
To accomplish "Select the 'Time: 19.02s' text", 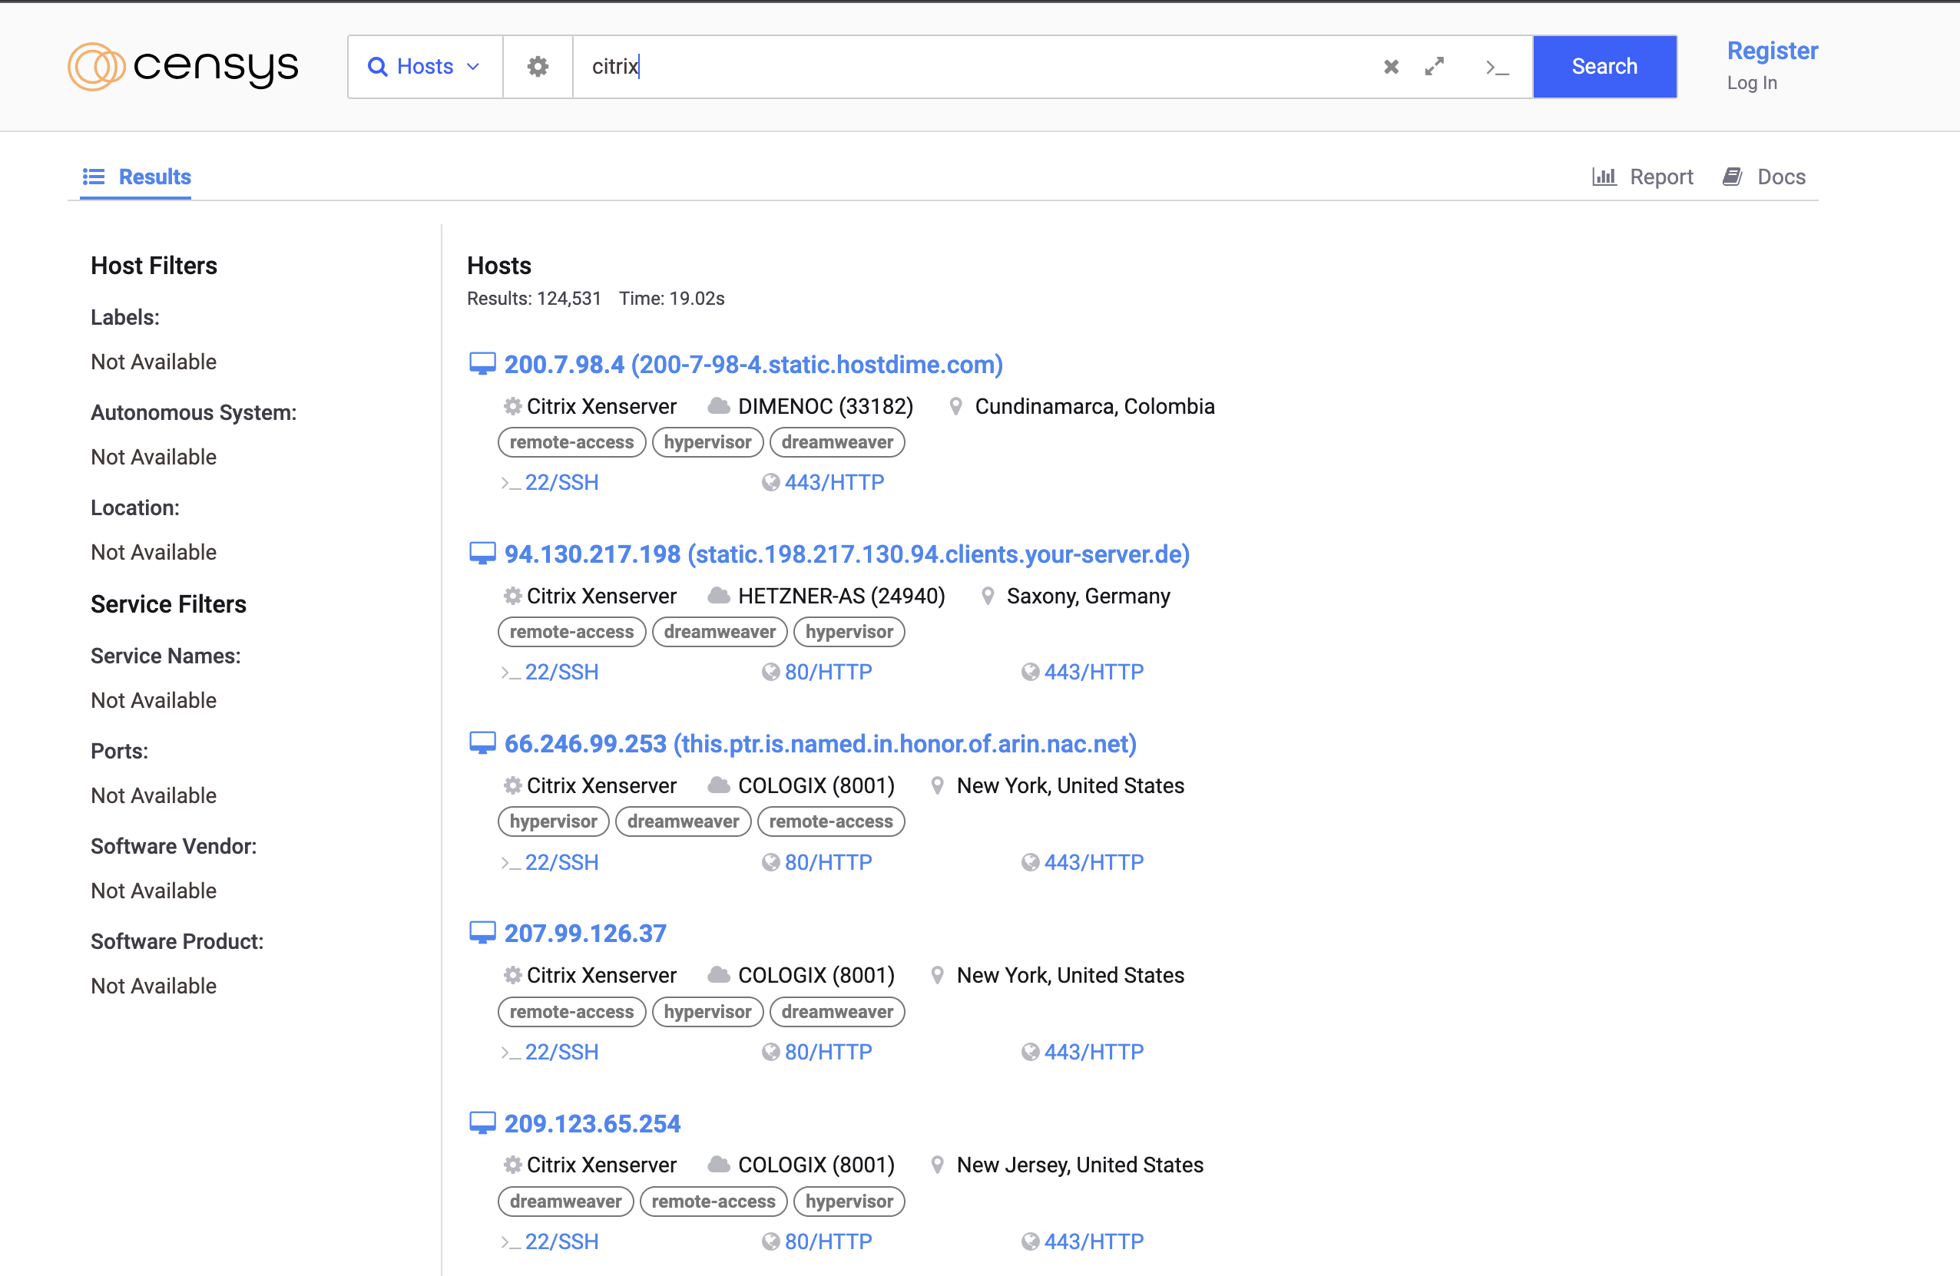I will 672,299.
